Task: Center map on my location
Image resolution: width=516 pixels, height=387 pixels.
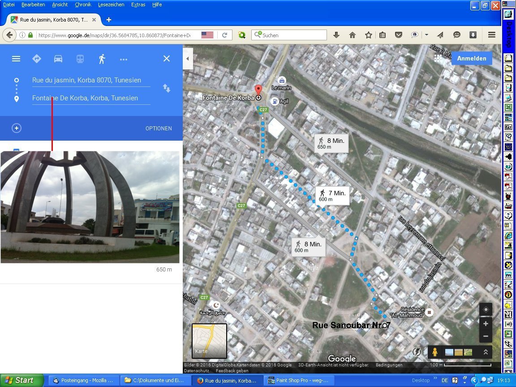Action: click(486, 310)
